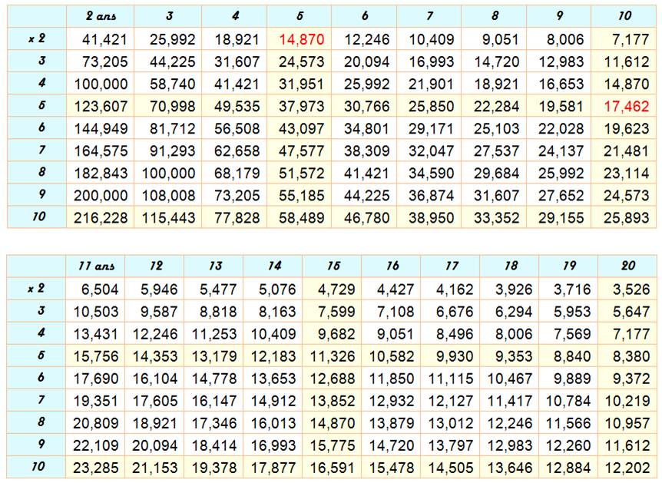Select the '20' column header

[x=628, y=266]
